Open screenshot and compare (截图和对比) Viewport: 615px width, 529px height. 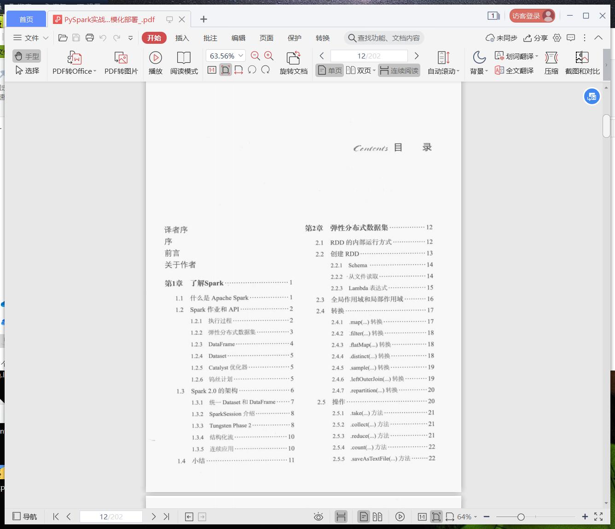pyautogui.click(x=582, y=63)
